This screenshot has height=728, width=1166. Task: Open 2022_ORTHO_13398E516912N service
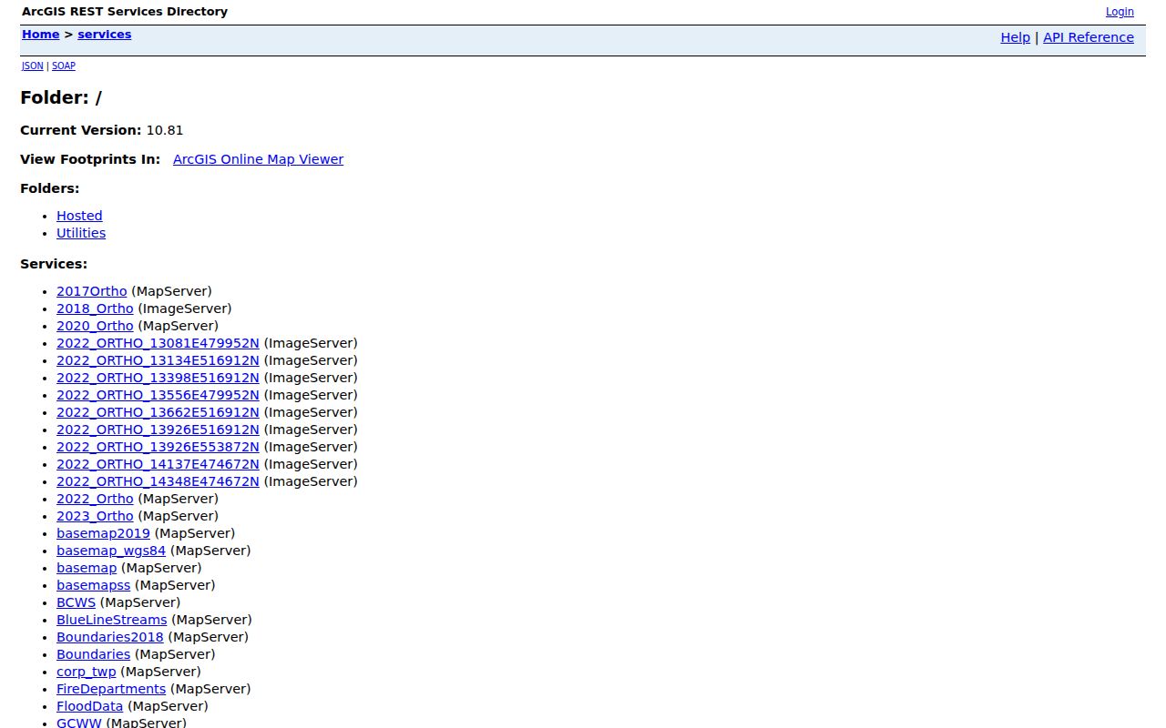pyautogui.click(x=158, y=378)
